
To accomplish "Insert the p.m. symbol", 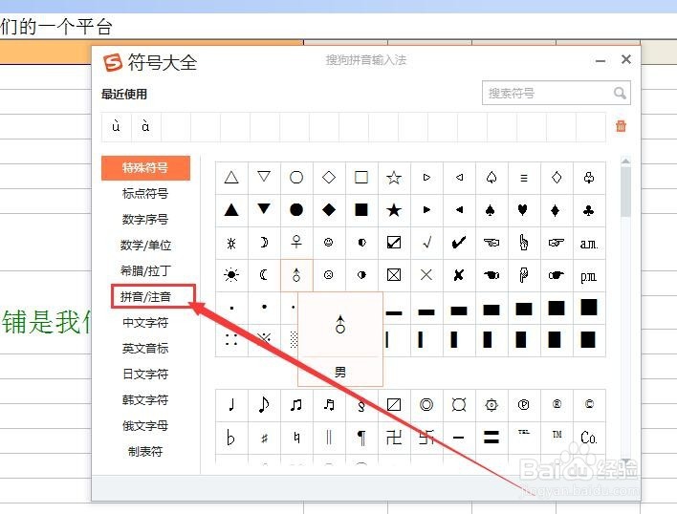I will (x=588, y=275).
